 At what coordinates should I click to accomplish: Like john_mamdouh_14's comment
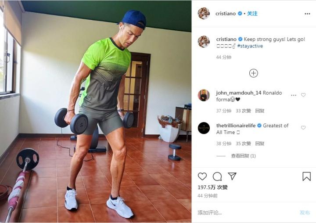[x=303, y=95]
